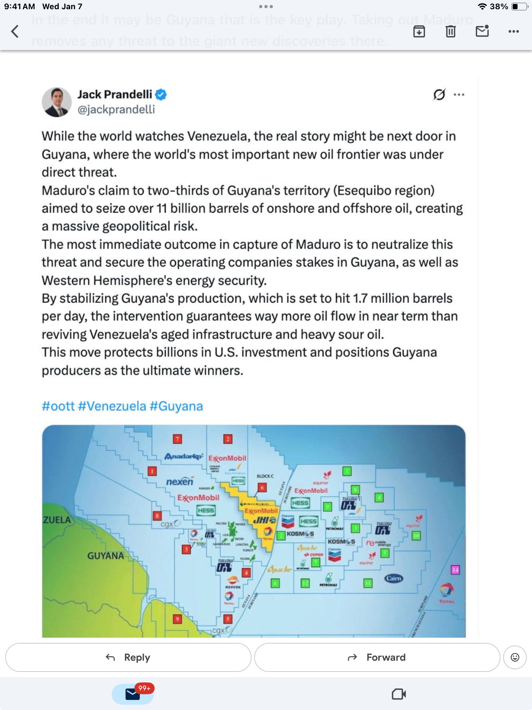This screenshot has width=532, height=710.
Task: Delete this email with trash icon
Action: coord(451,32)
